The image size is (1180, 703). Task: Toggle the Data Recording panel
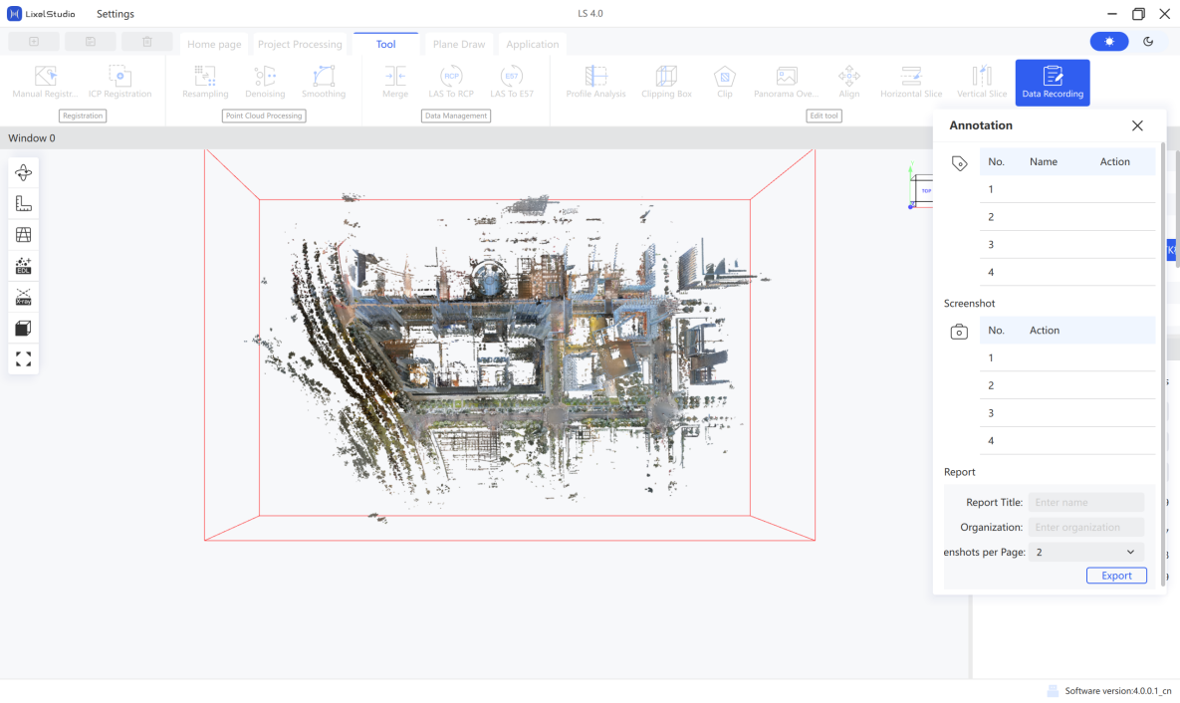click(x=1053, y=82)
